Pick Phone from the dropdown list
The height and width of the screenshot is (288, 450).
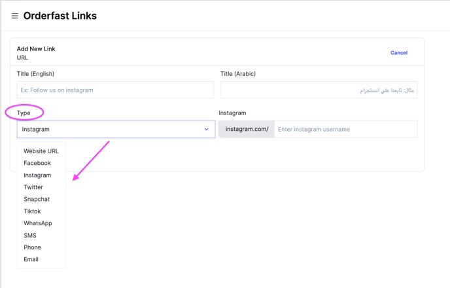(x=32, y=247)
